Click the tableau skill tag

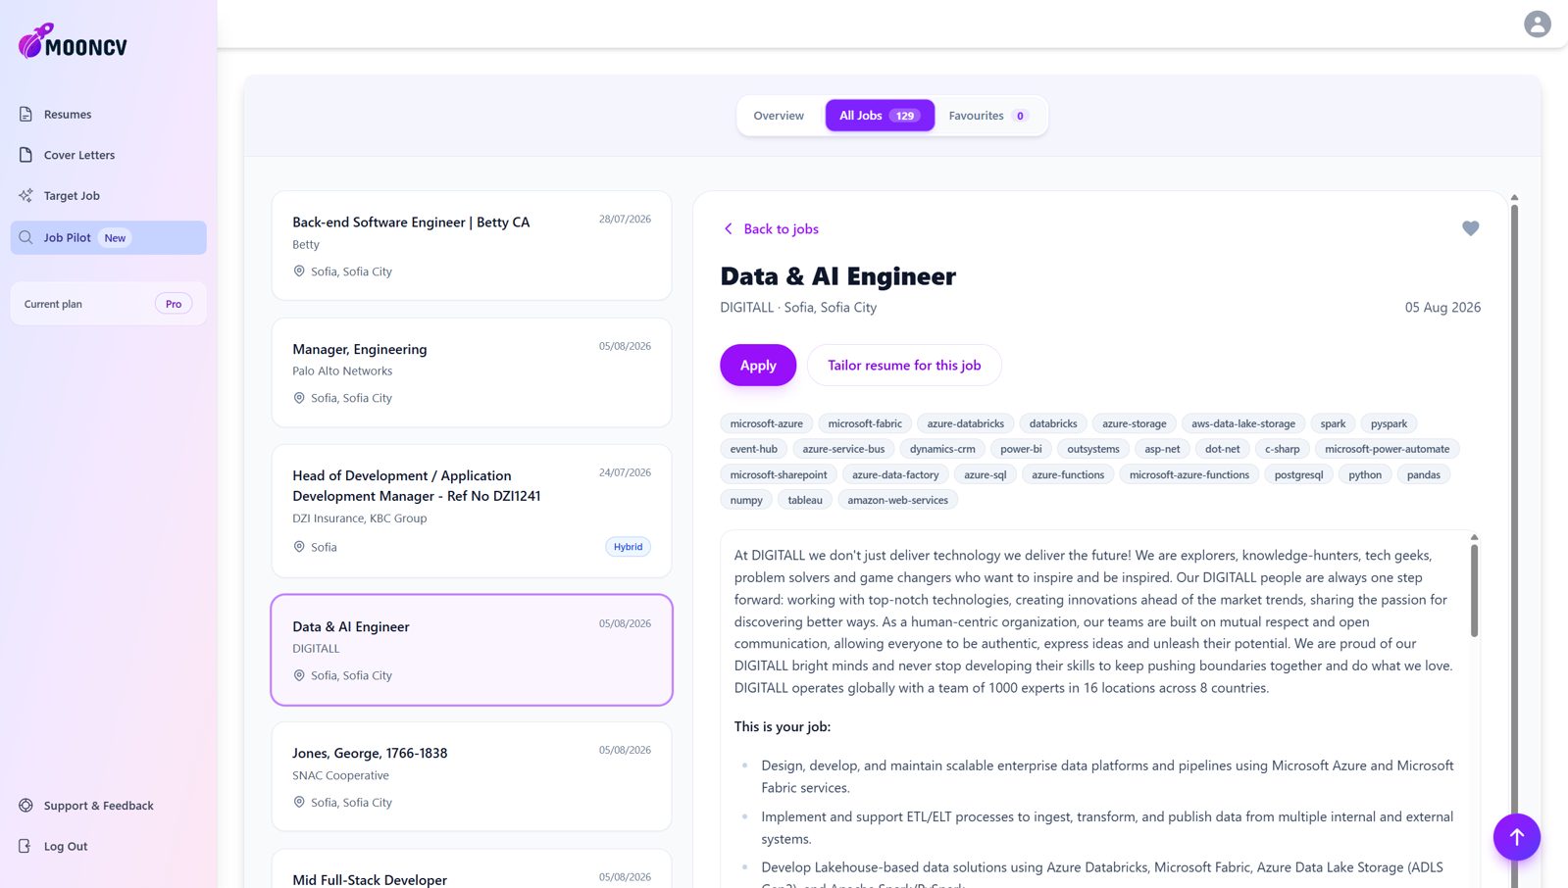click(x=805, y=500)
